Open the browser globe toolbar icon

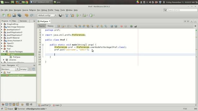click(x=61, y=15)
